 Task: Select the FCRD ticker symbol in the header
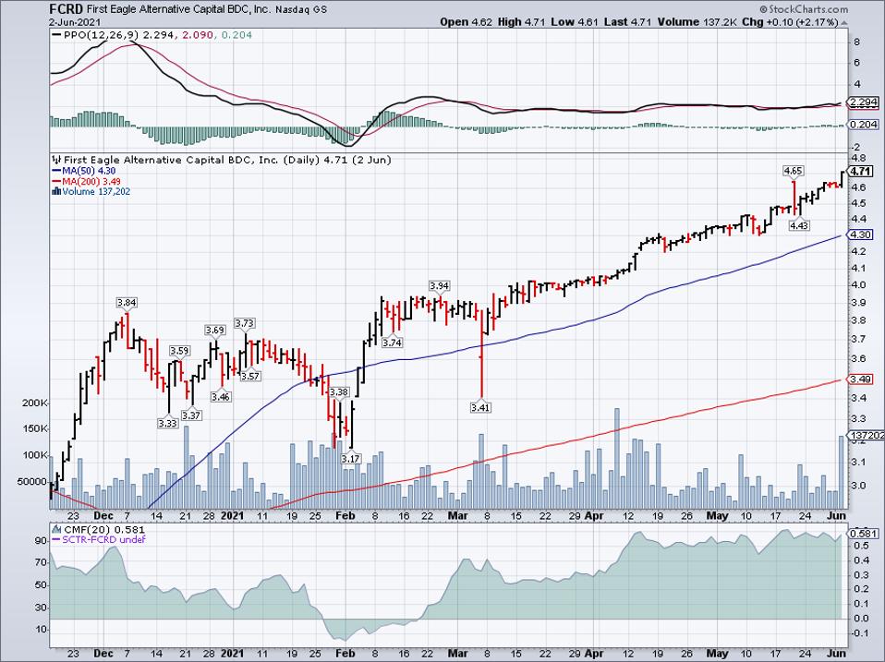click(66, 9)
